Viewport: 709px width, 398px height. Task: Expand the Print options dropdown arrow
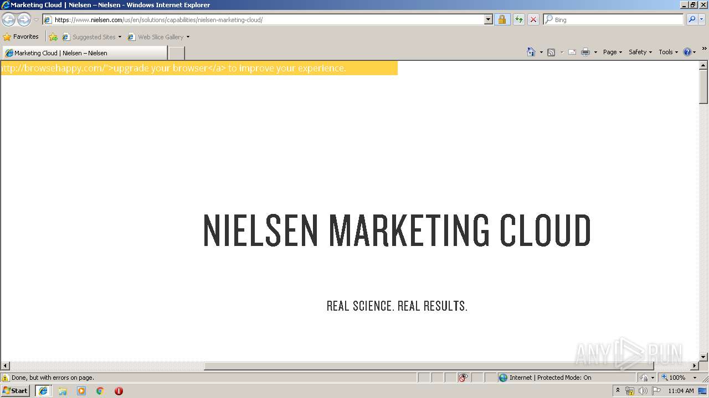[x=595, y=52]
